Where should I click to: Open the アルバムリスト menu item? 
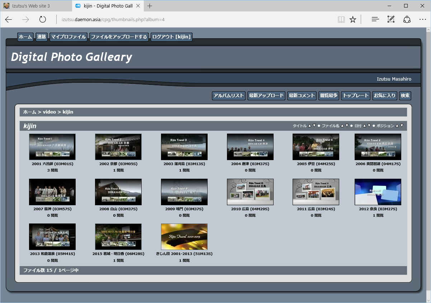pos(229,96)
